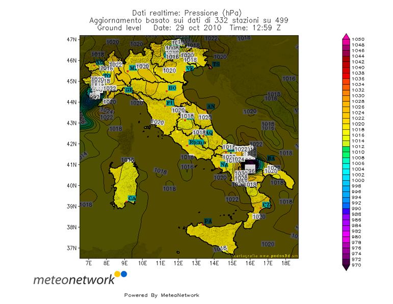Click the 970 dark legend bottom arrow
This screenshot has height=304, width=393.
coord(346,268)
